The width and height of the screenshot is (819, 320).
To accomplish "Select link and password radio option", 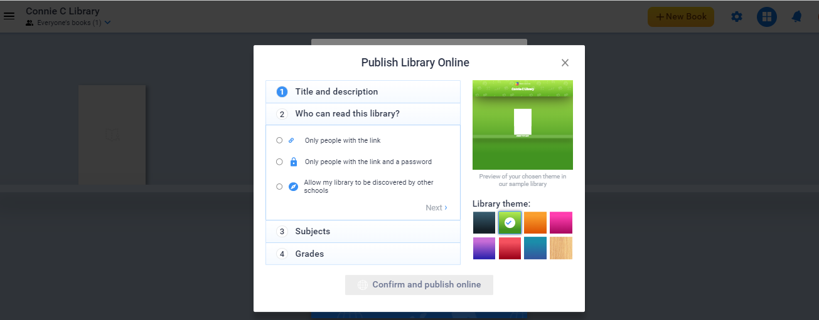I will (279, 162).
